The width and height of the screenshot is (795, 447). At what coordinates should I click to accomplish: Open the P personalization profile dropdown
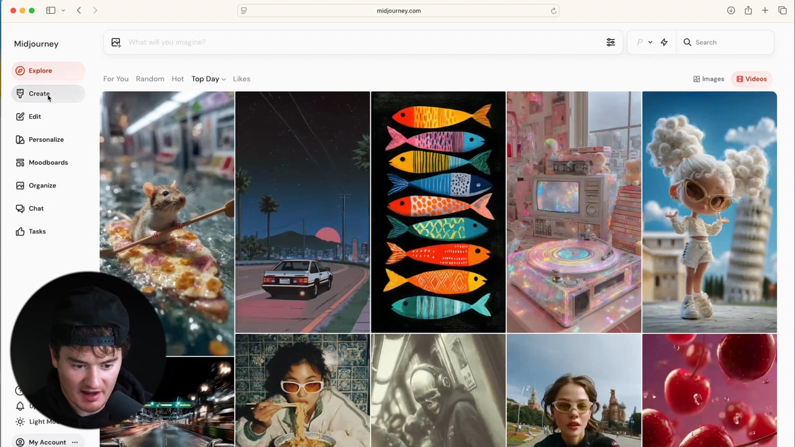pos(644,42)
